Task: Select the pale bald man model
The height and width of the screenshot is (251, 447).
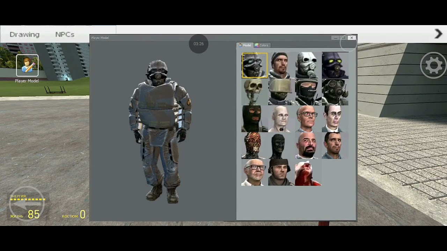Action: (x=281, y=119)
